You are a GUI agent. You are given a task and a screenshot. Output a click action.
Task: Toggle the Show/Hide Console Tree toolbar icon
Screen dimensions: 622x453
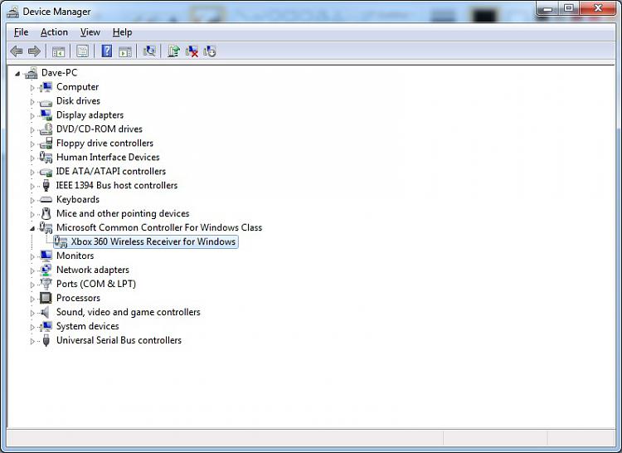58,51
